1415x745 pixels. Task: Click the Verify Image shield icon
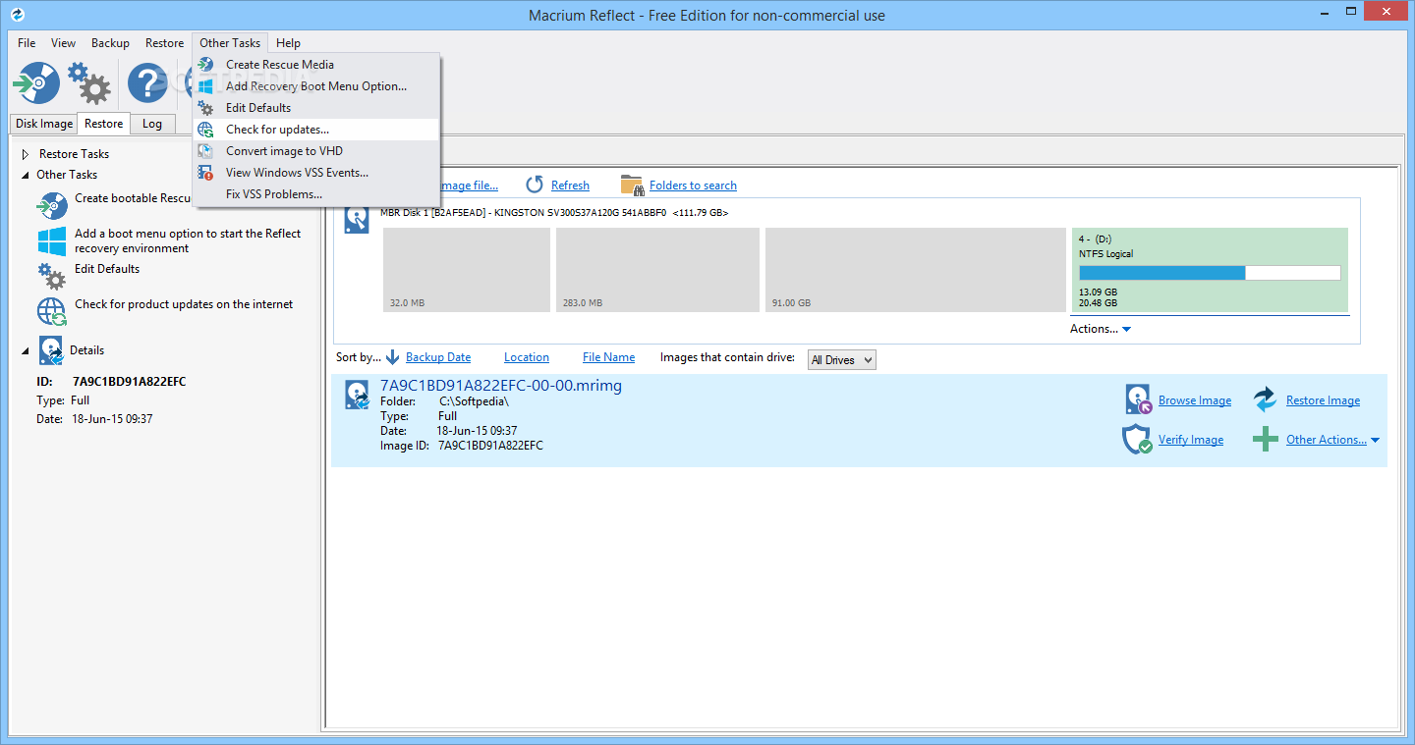click(1137, 439)
